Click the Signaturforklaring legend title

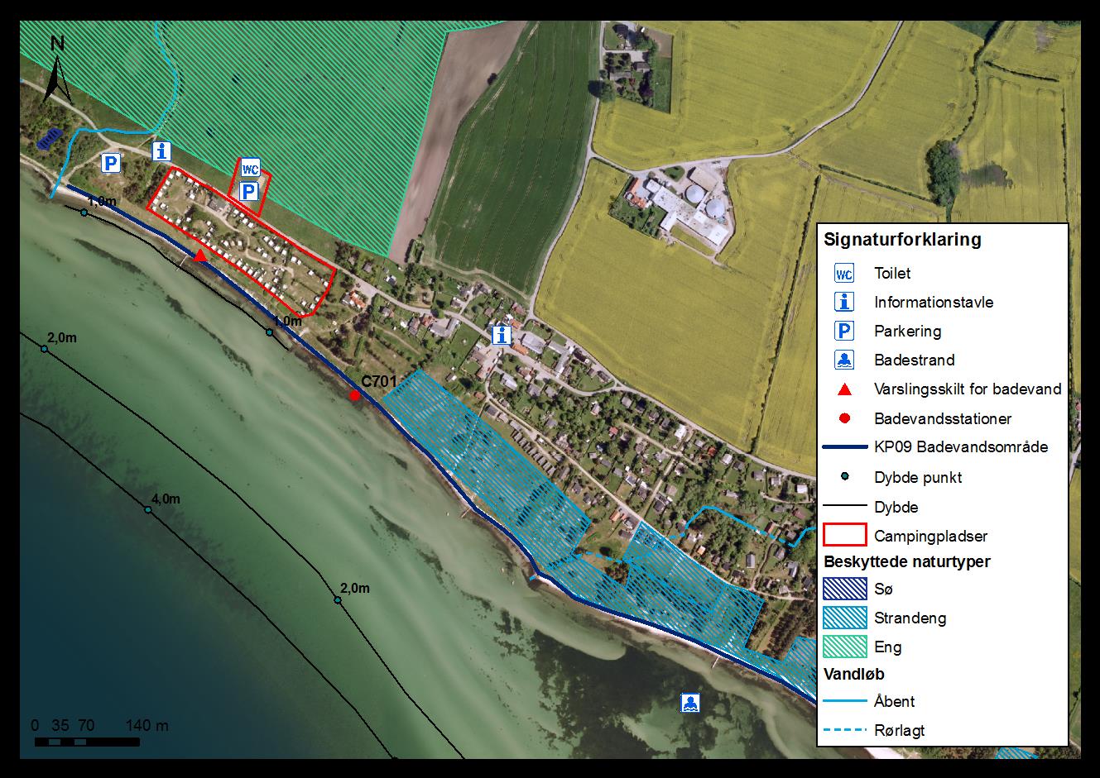[x=903, y=240]
